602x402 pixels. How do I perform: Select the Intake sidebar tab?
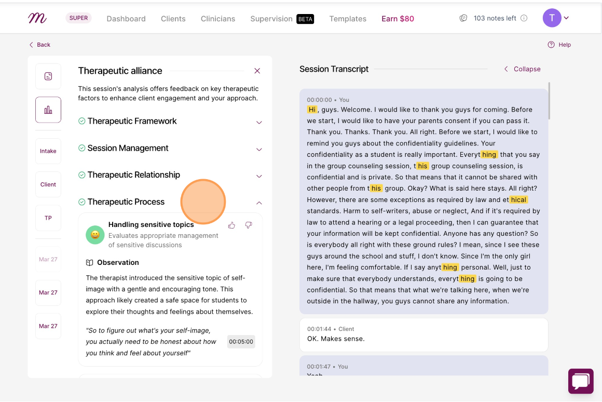(48, 151)
